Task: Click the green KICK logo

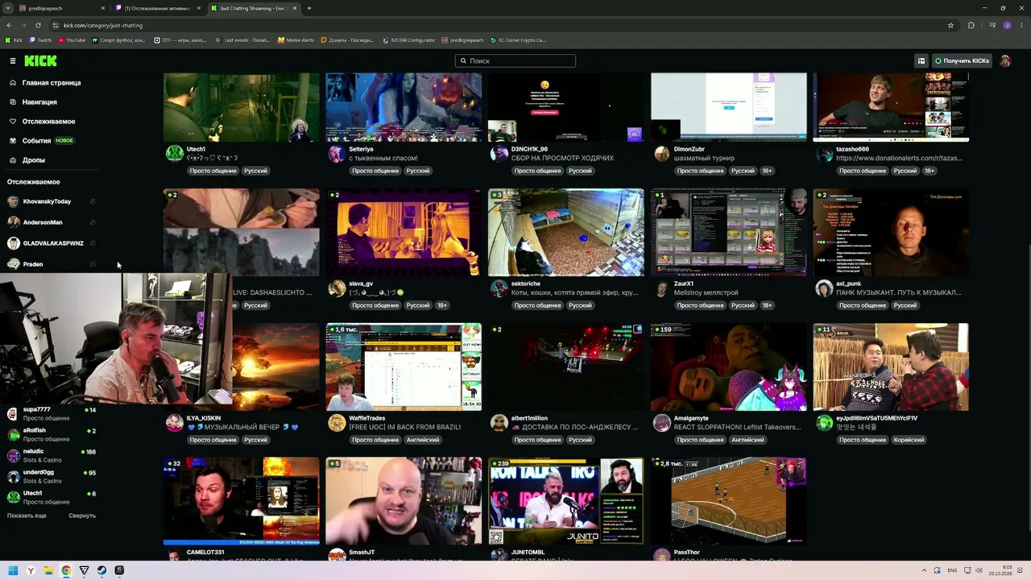Action: [x=40, y=61]
